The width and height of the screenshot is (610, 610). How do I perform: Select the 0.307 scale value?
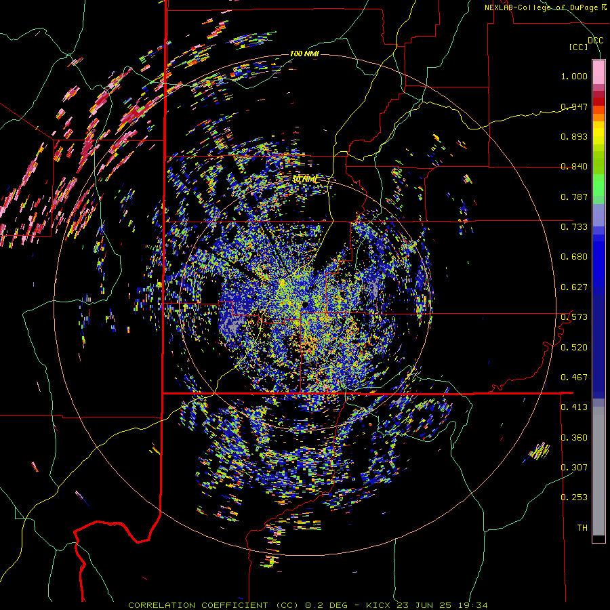click(574, 467)
